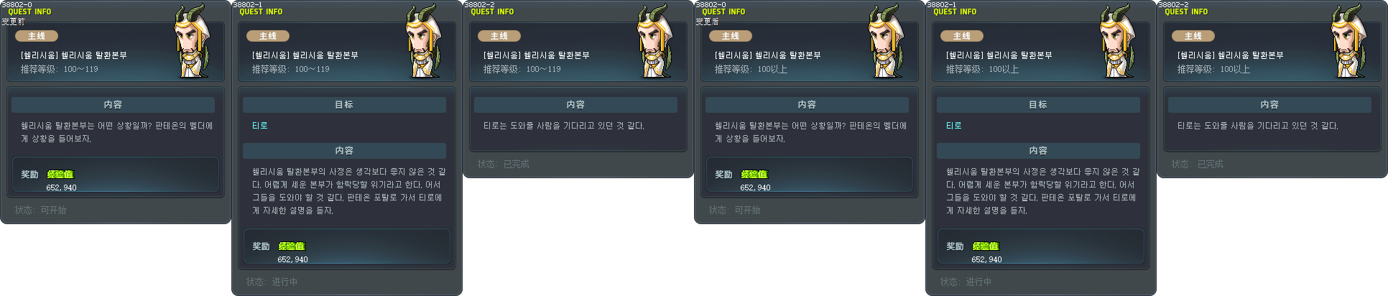Click 经验值 badge in 100以上 进行中 panel

point(986,246)
